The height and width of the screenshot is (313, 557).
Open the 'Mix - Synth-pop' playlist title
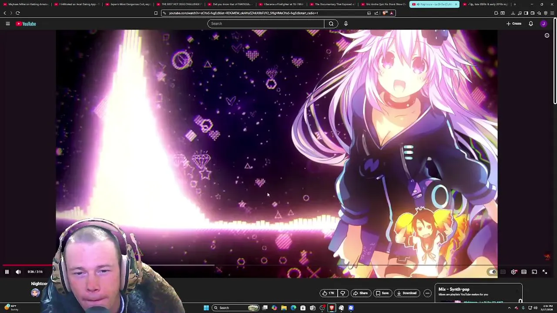pos(454,289)
